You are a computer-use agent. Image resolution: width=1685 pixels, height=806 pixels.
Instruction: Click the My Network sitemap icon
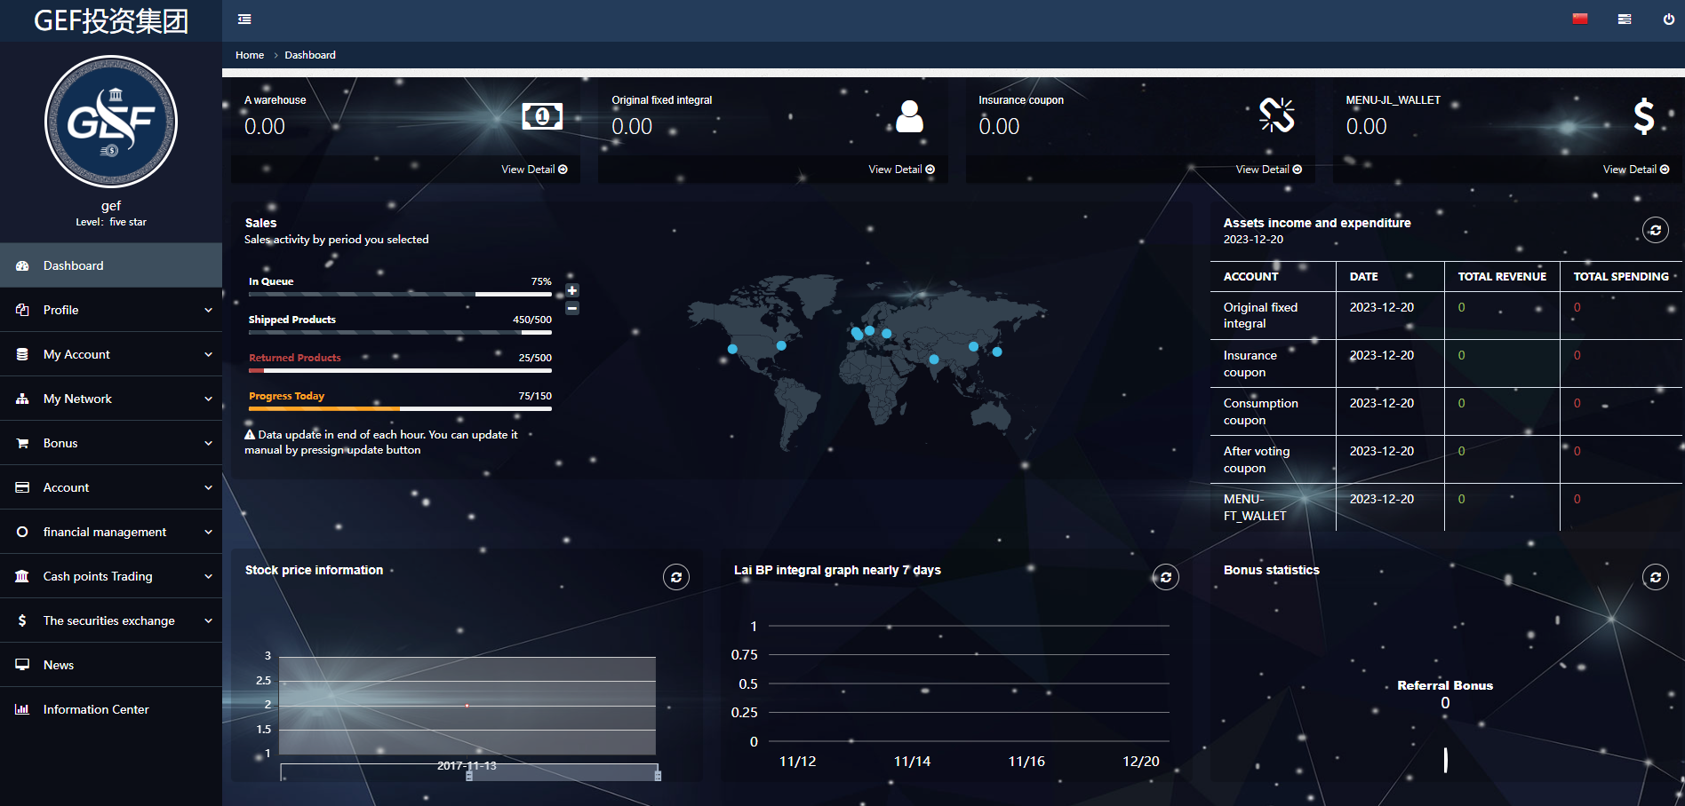click(x=22, y=399)
